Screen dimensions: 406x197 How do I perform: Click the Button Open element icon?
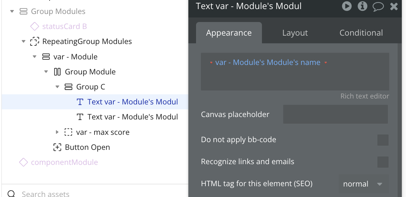click(x=57, y=147)
